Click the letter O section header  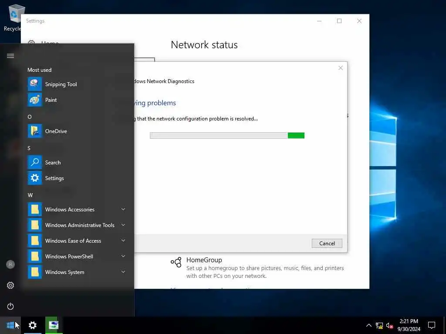pyautogui.click(x=30, y=117)
